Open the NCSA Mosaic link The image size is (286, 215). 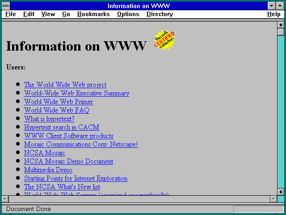[x=45, y=153]
